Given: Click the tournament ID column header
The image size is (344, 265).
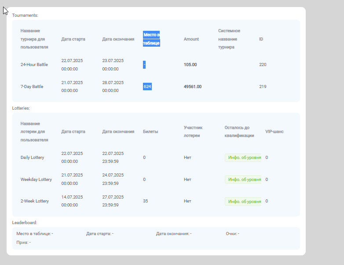Looking at the screenshot, I should tap(261, 39).
